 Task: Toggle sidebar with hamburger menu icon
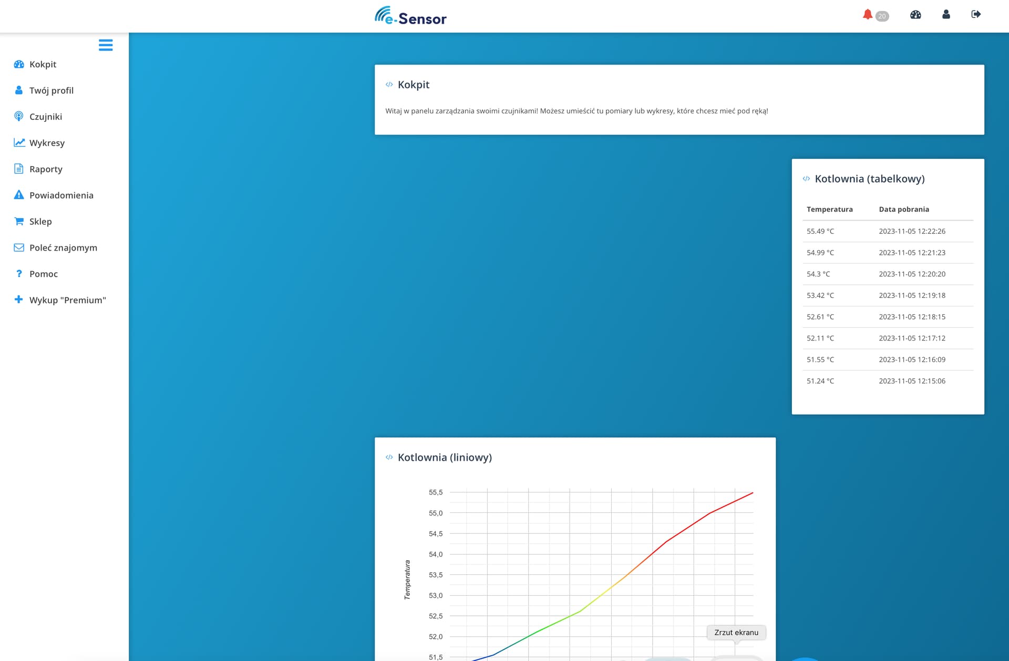[106, 45]
